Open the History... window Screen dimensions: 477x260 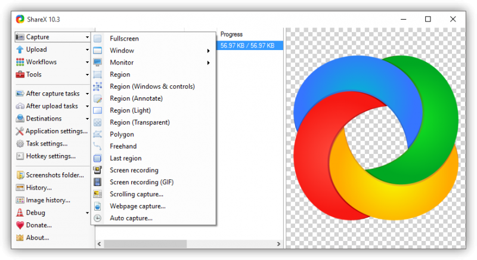pos(34,188)
